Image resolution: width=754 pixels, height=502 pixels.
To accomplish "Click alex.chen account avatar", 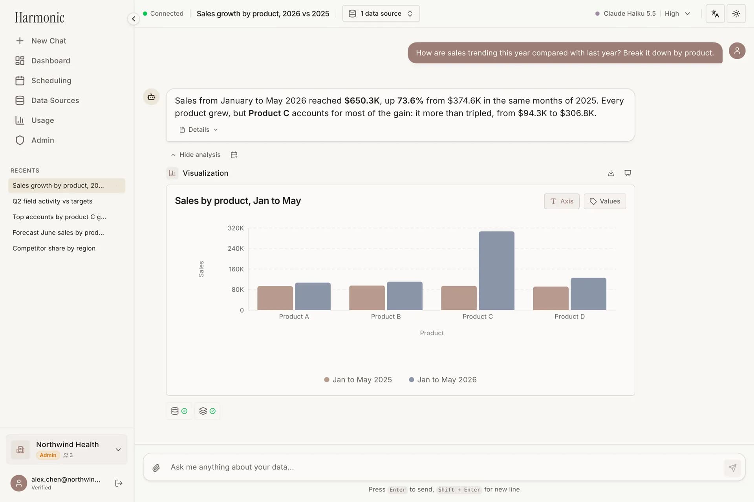I will click(19, 483).
